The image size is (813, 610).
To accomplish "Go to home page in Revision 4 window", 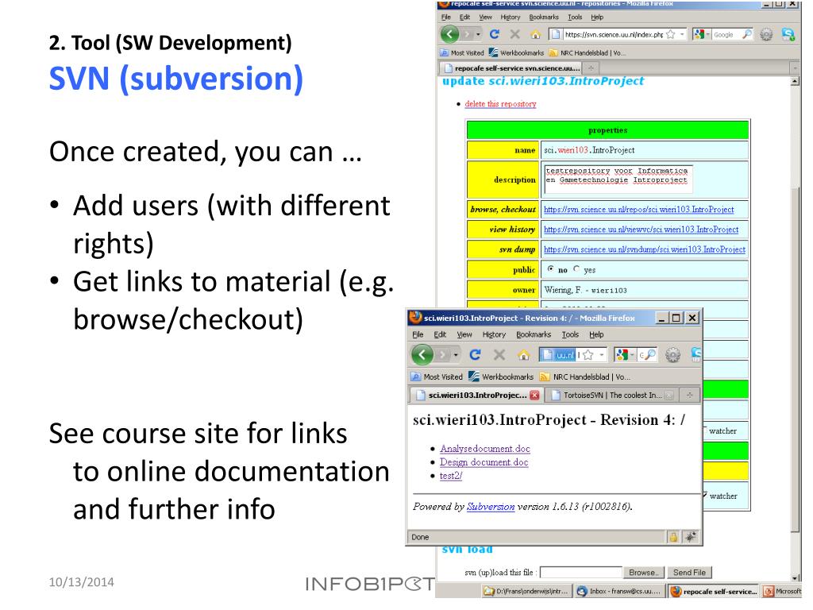I will (x=524, y=355).
